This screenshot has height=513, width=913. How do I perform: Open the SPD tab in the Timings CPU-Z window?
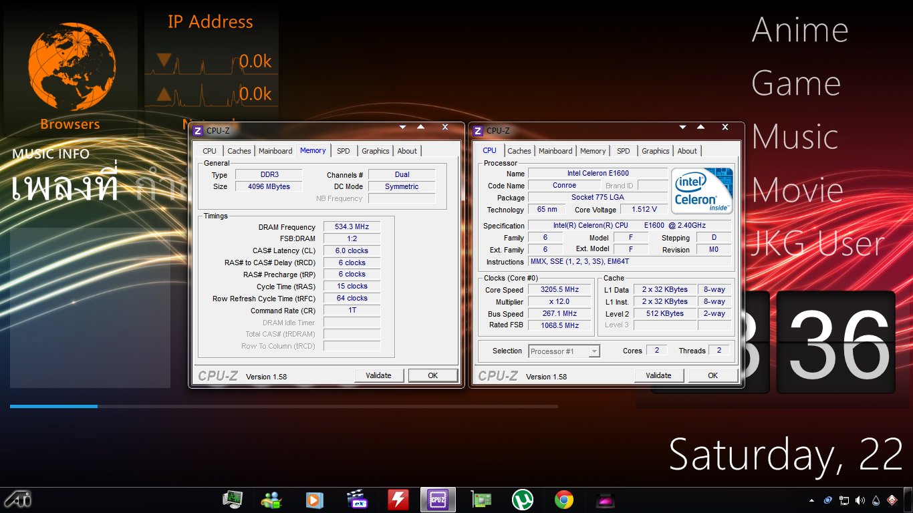[344, 151]
